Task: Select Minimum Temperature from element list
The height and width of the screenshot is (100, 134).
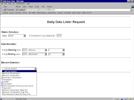Action: click(19, 76)
